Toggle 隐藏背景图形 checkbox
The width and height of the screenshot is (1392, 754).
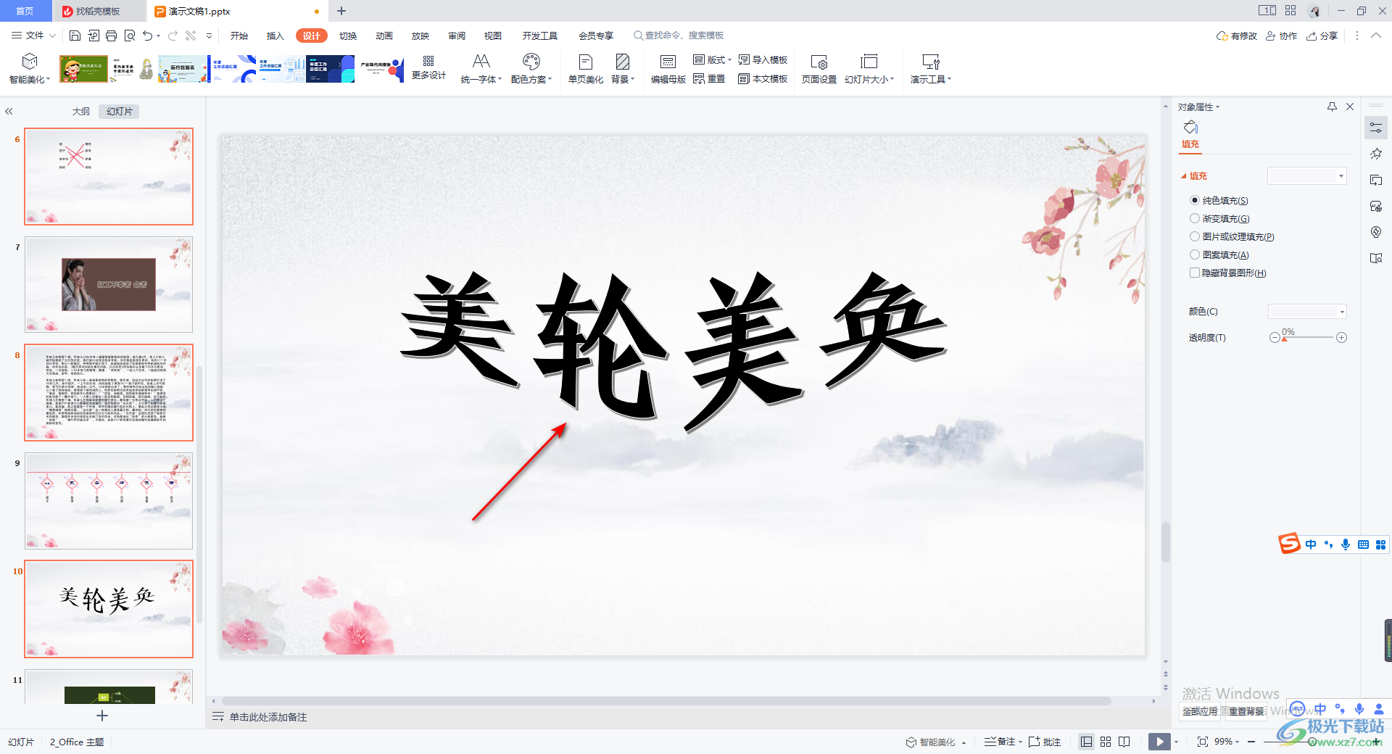[1195, 273]
